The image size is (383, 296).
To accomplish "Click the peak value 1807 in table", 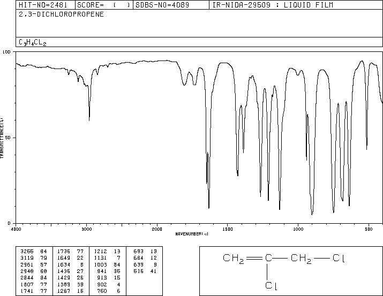I will click(27, 285).
